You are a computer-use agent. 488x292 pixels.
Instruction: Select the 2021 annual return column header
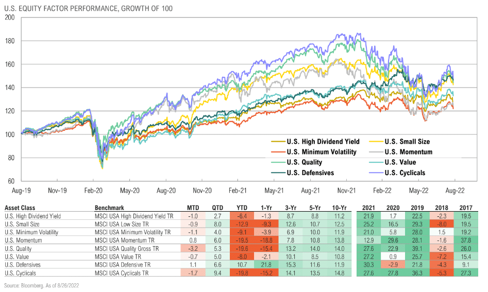click(x=368, y=208)
